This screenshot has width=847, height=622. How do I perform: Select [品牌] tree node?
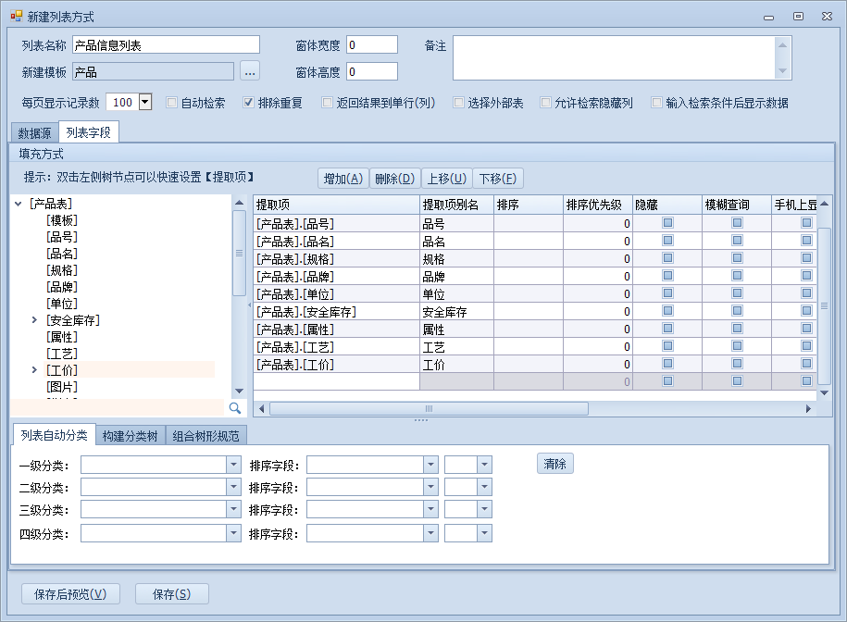tap(62, 287)
